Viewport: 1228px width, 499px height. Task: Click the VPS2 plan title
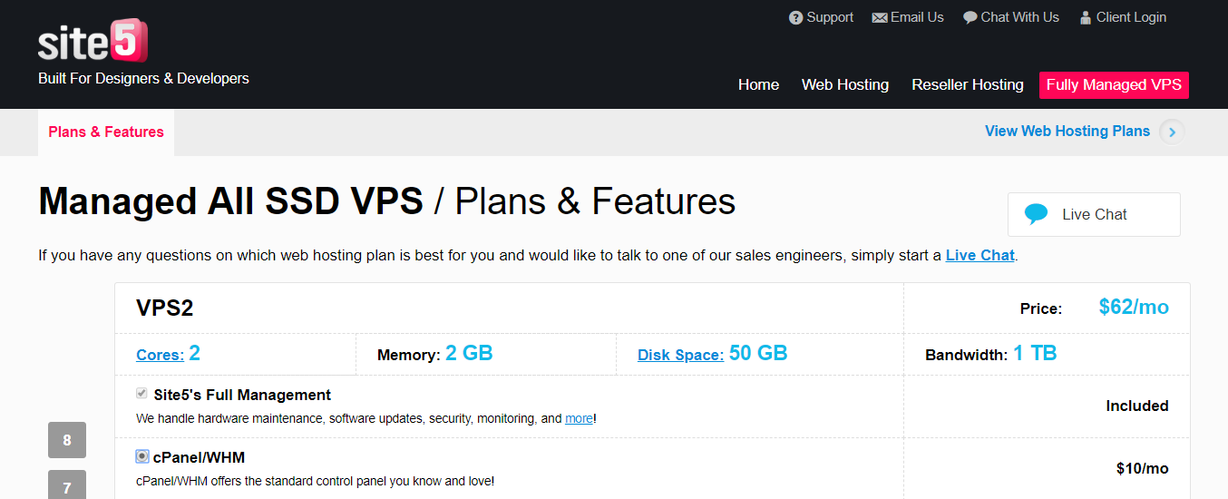coord(165,308)
